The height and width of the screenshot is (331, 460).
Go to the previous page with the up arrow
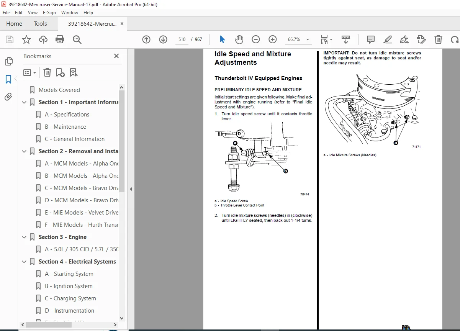tap(146, 39)
